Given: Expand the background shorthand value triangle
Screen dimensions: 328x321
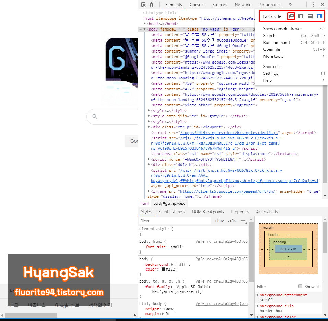Looking at the screenshot, I should tap(172, 264).
